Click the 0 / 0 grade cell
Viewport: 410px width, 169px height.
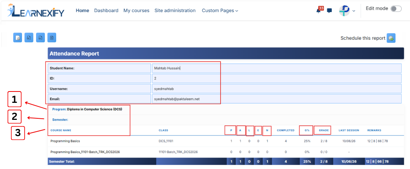click(x=324, y=152)
